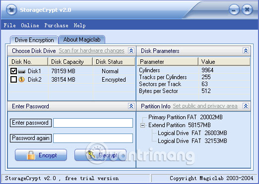Select the Disk2 row label
Viewport: 259px width, 184px height.
click(x=35, y=80)
